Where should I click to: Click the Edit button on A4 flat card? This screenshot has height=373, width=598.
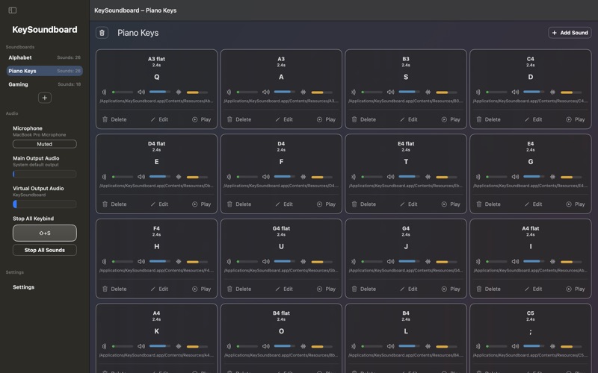(533, 289)
